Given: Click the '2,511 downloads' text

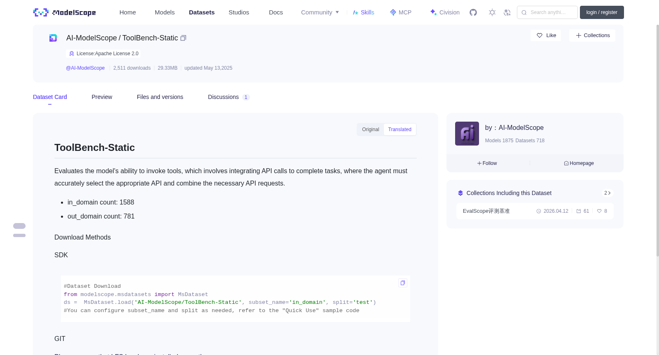Looking at the screenshot, I should 132,68.
